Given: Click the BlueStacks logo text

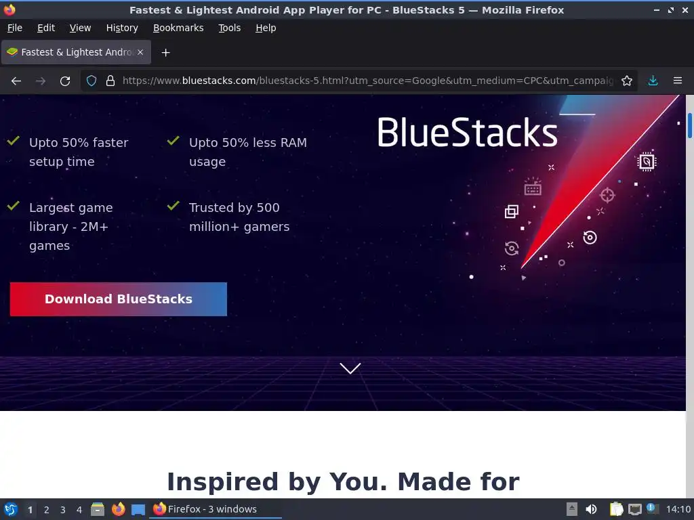Looking at the screenshot, I should tap(467, 132).
